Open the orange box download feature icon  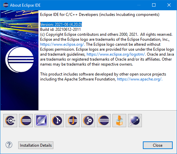pyautogui.click(x=119, y=121)
